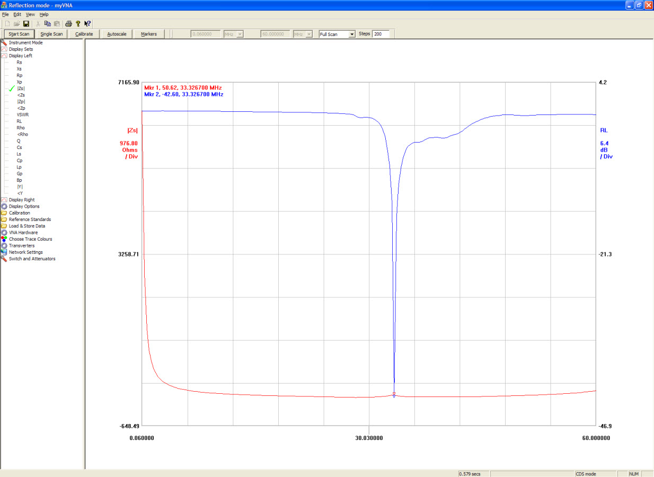Click the red |Zs| axis label
Viewport: 654px width, 477px height.
click(132, 130)
